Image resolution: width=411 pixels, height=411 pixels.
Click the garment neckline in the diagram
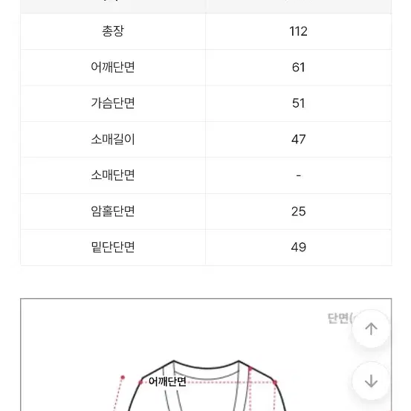click(x=206, y=366)
